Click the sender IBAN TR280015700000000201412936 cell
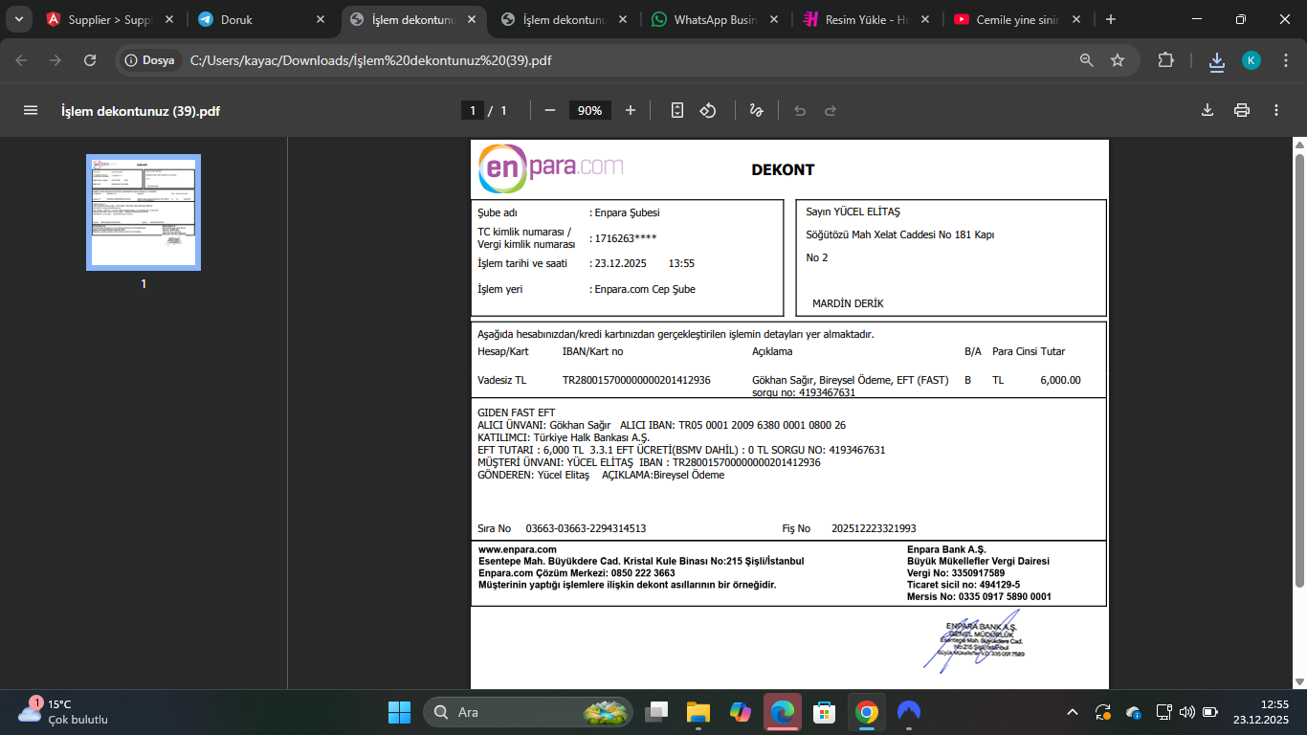 [636, 380]
